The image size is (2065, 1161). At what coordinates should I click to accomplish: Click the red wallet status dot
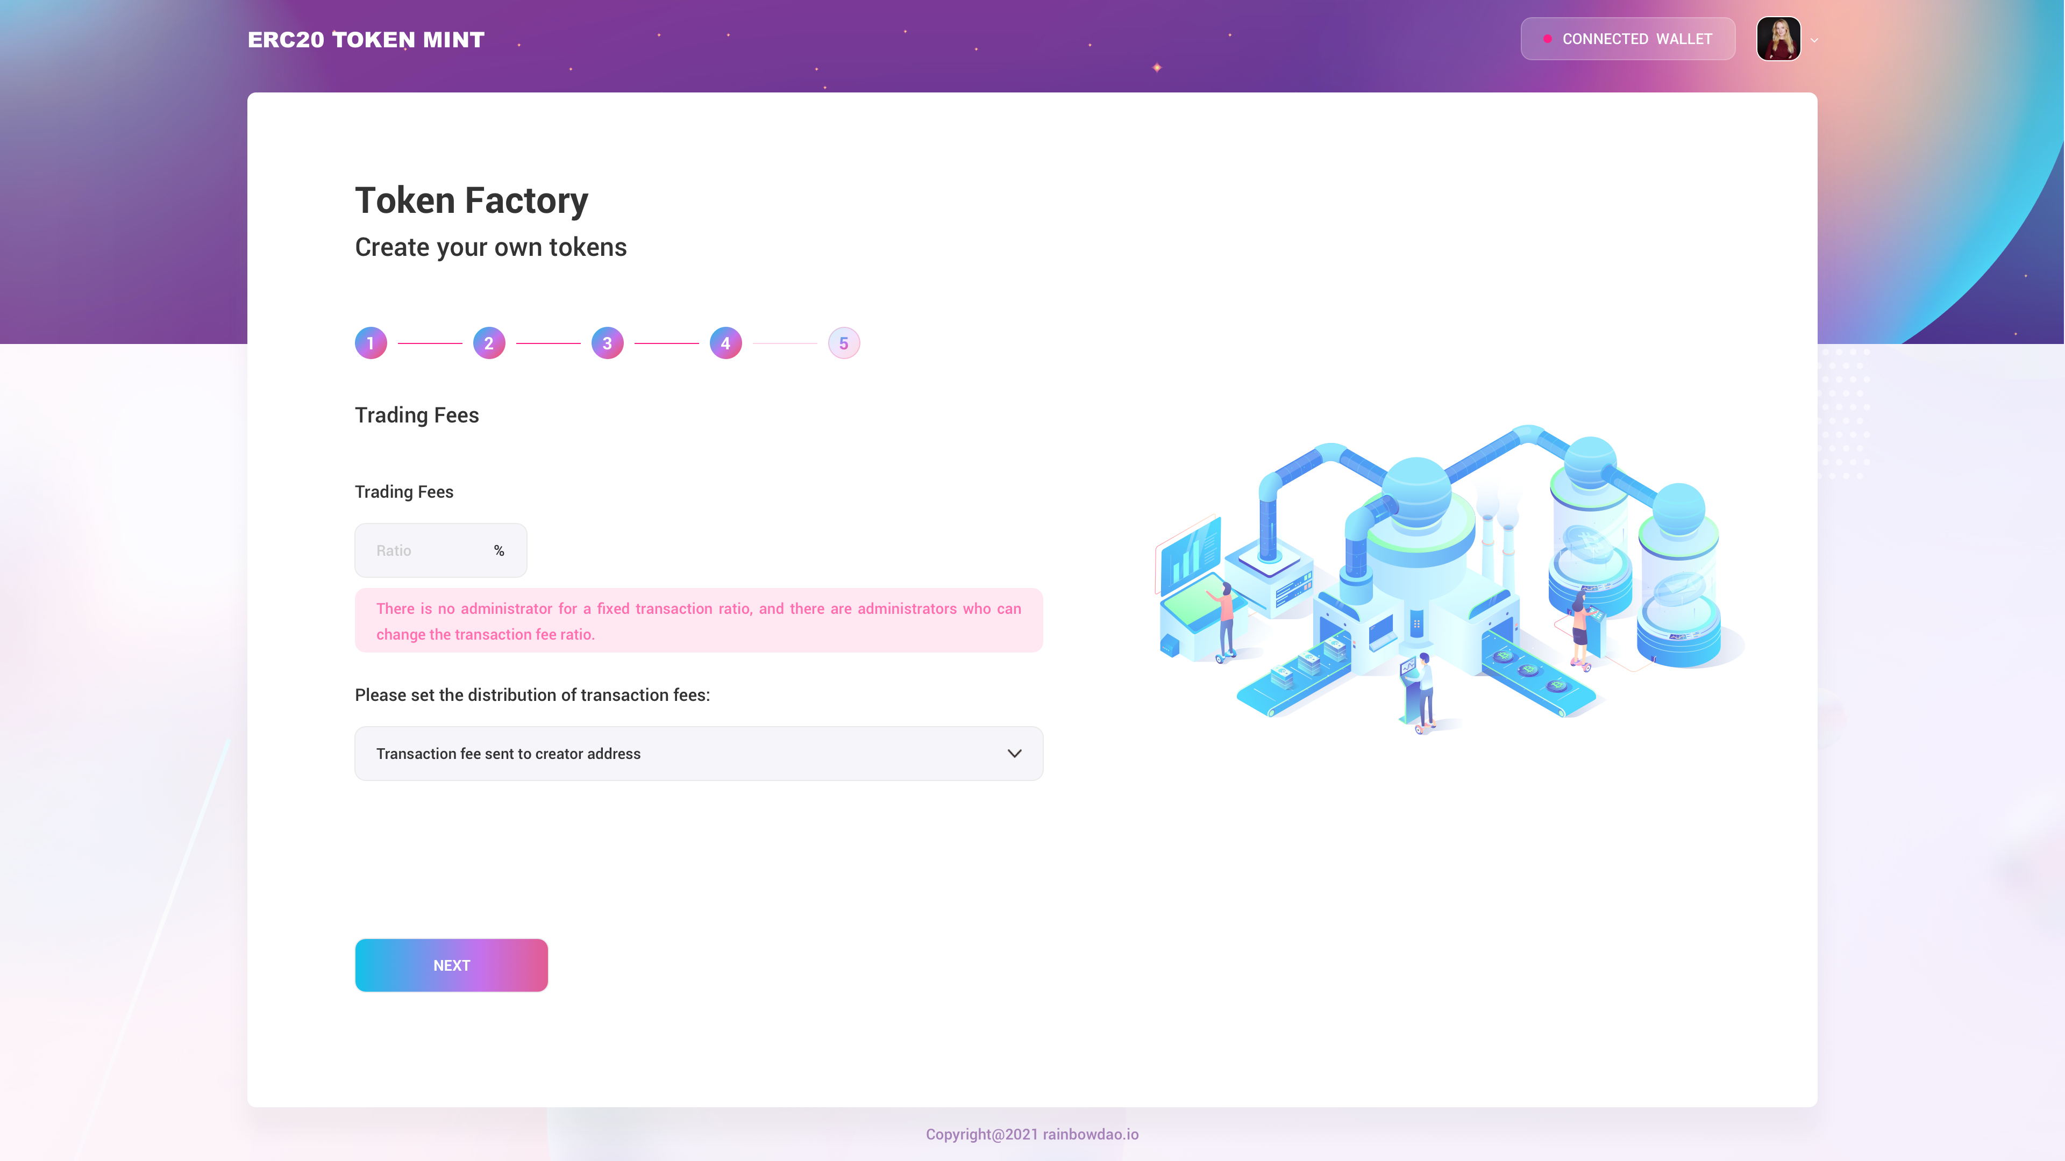[x=1547, y=39]
